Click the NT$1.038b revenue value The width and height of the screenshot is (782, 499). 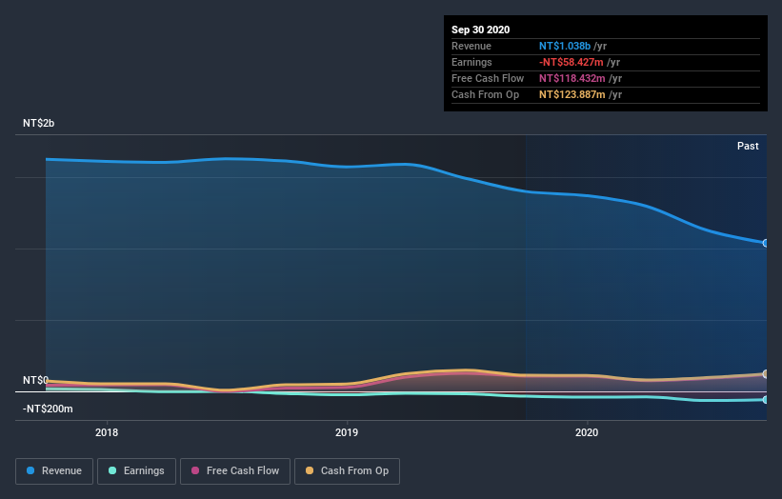tap(565, 46)
